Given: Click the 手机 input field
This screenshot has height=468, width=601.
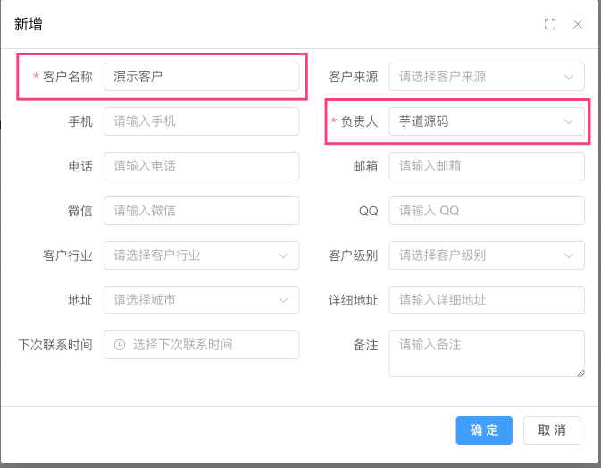Looking at the screenshot, I should [201, 121].
